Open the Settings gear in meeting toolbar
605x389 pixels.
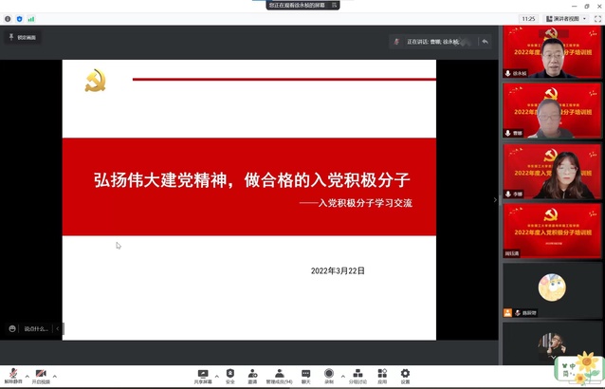click(405, 374)
